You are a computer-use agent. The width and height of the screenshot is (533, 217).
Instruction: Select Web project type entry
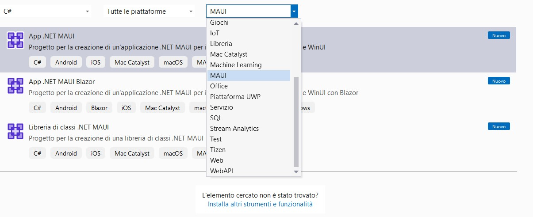(x=249, y=160)
